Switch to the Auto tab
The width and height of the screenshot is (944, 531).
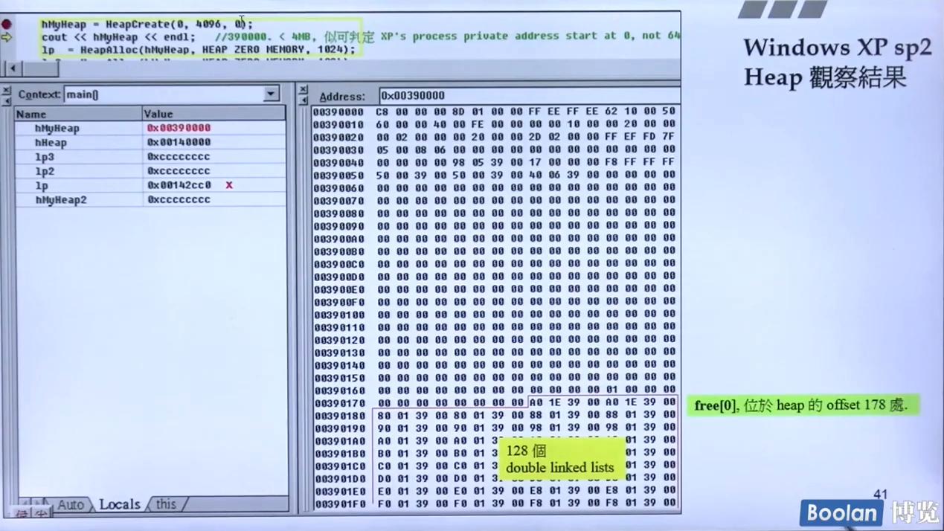(x=71, y=505)
